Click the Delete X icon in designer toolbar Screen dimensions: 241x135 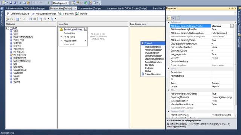[24, 19]
